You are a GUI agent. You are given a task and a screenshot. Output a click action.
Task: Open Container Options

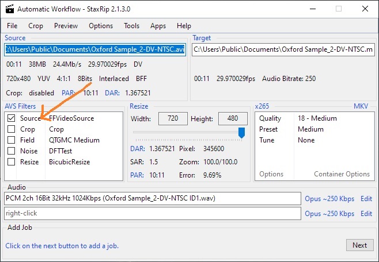[342, 174]
